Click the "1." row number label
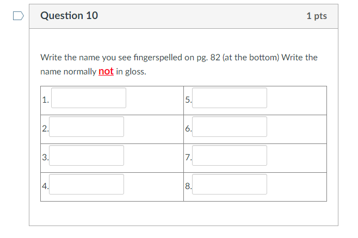Image resolution: width=358 pixels, height=238 pixels. tap(46, 100)
